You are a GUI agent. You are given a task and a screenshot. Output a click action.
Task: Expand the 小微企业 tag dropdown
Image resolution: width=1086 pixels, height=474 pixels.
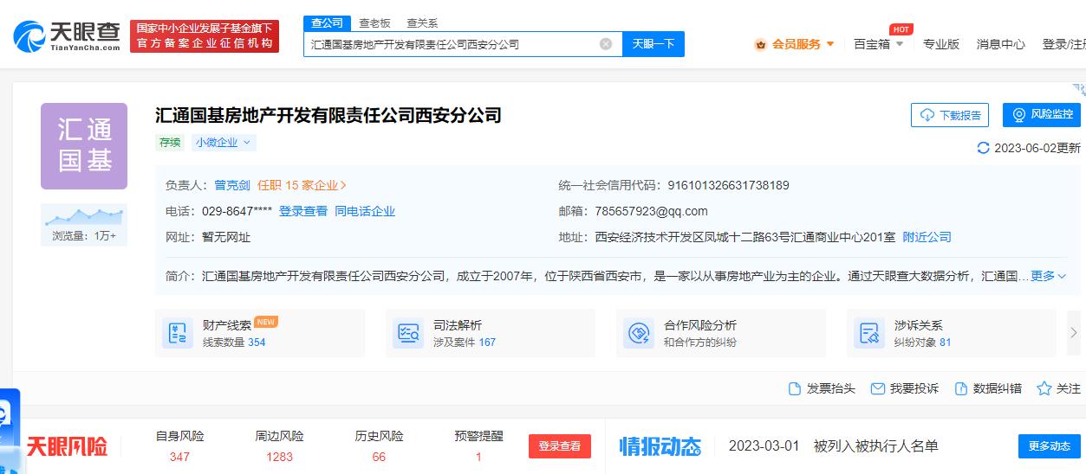(245, 143)
